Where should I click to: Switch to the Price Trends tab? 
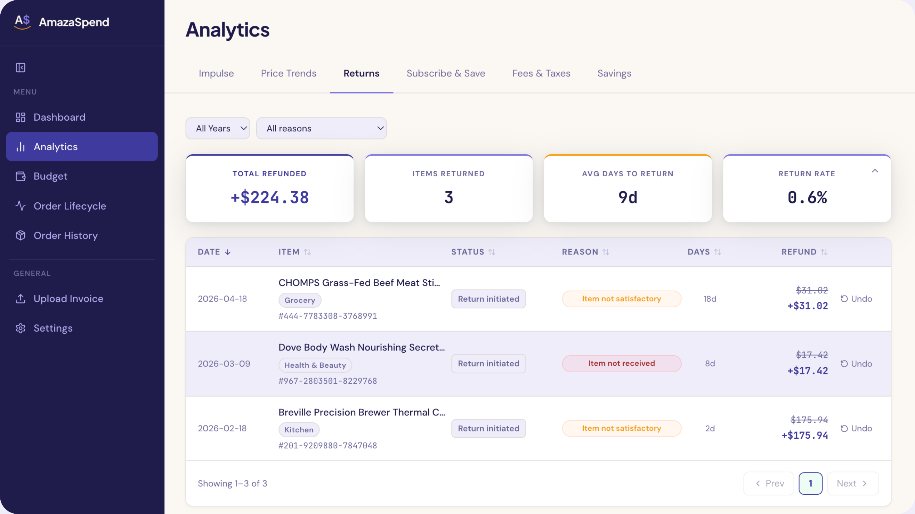coord(288,74)
